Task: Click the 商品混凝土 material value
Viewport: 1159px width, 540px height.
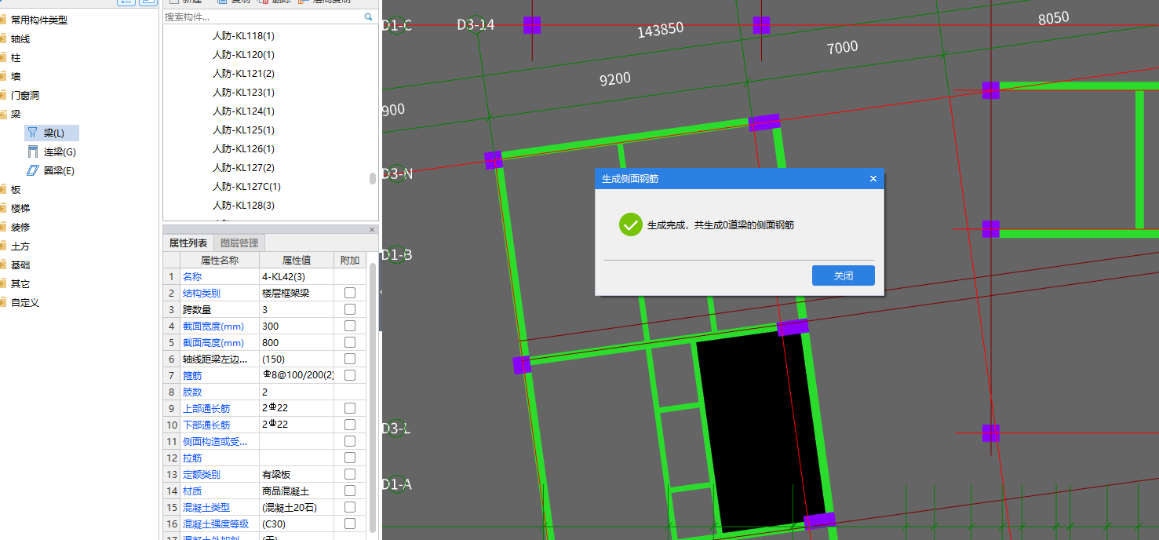Action: [297, 491]
